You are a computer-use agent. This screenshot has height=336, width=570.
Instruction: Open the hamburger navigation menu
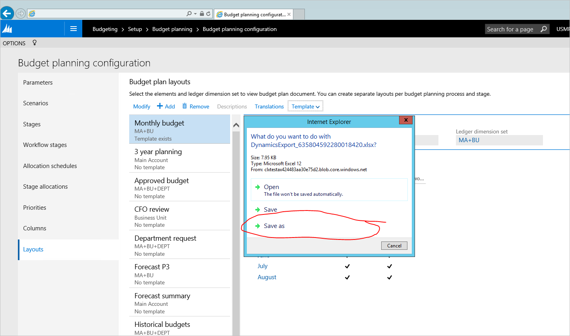click(x=74, y=29)
